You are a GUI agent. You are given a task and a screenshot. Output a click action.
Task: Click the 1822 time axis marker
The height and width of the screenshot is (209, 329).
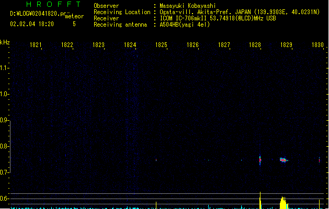coord(67,45)
